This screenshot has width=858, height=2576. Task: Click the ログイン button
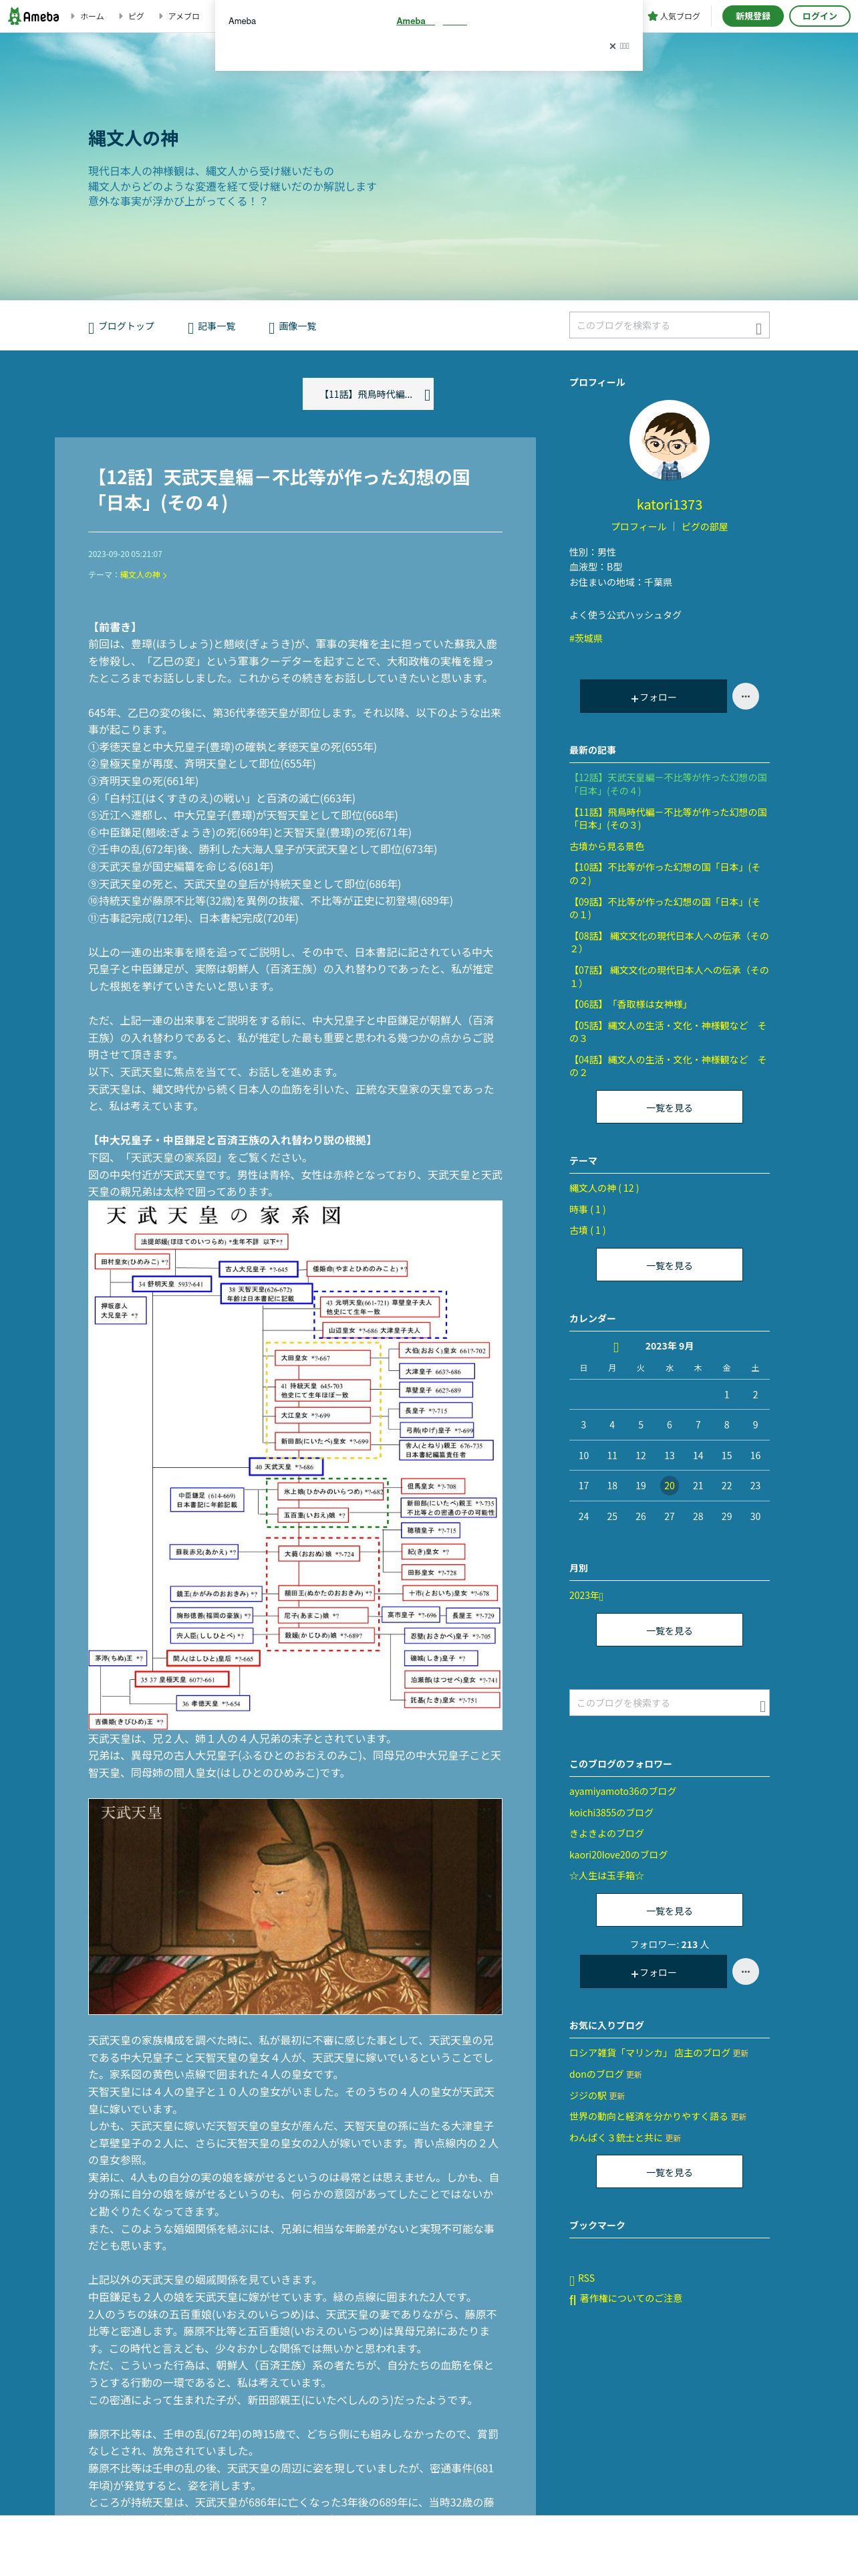[819, 16]
